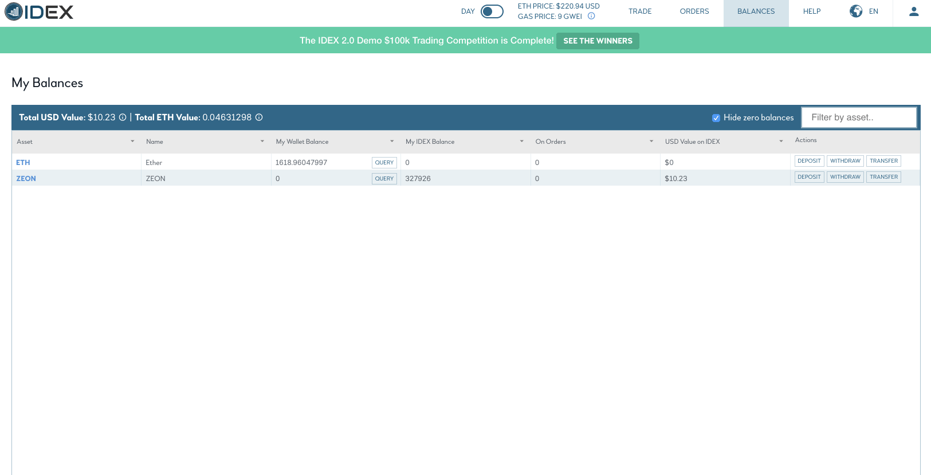Go to the TRADE menu
This screenshot has height=475, width=931.
(640, 11)
